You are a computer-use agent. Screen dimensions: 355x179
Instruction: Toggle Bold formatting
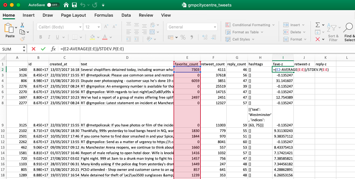[41, 37]
